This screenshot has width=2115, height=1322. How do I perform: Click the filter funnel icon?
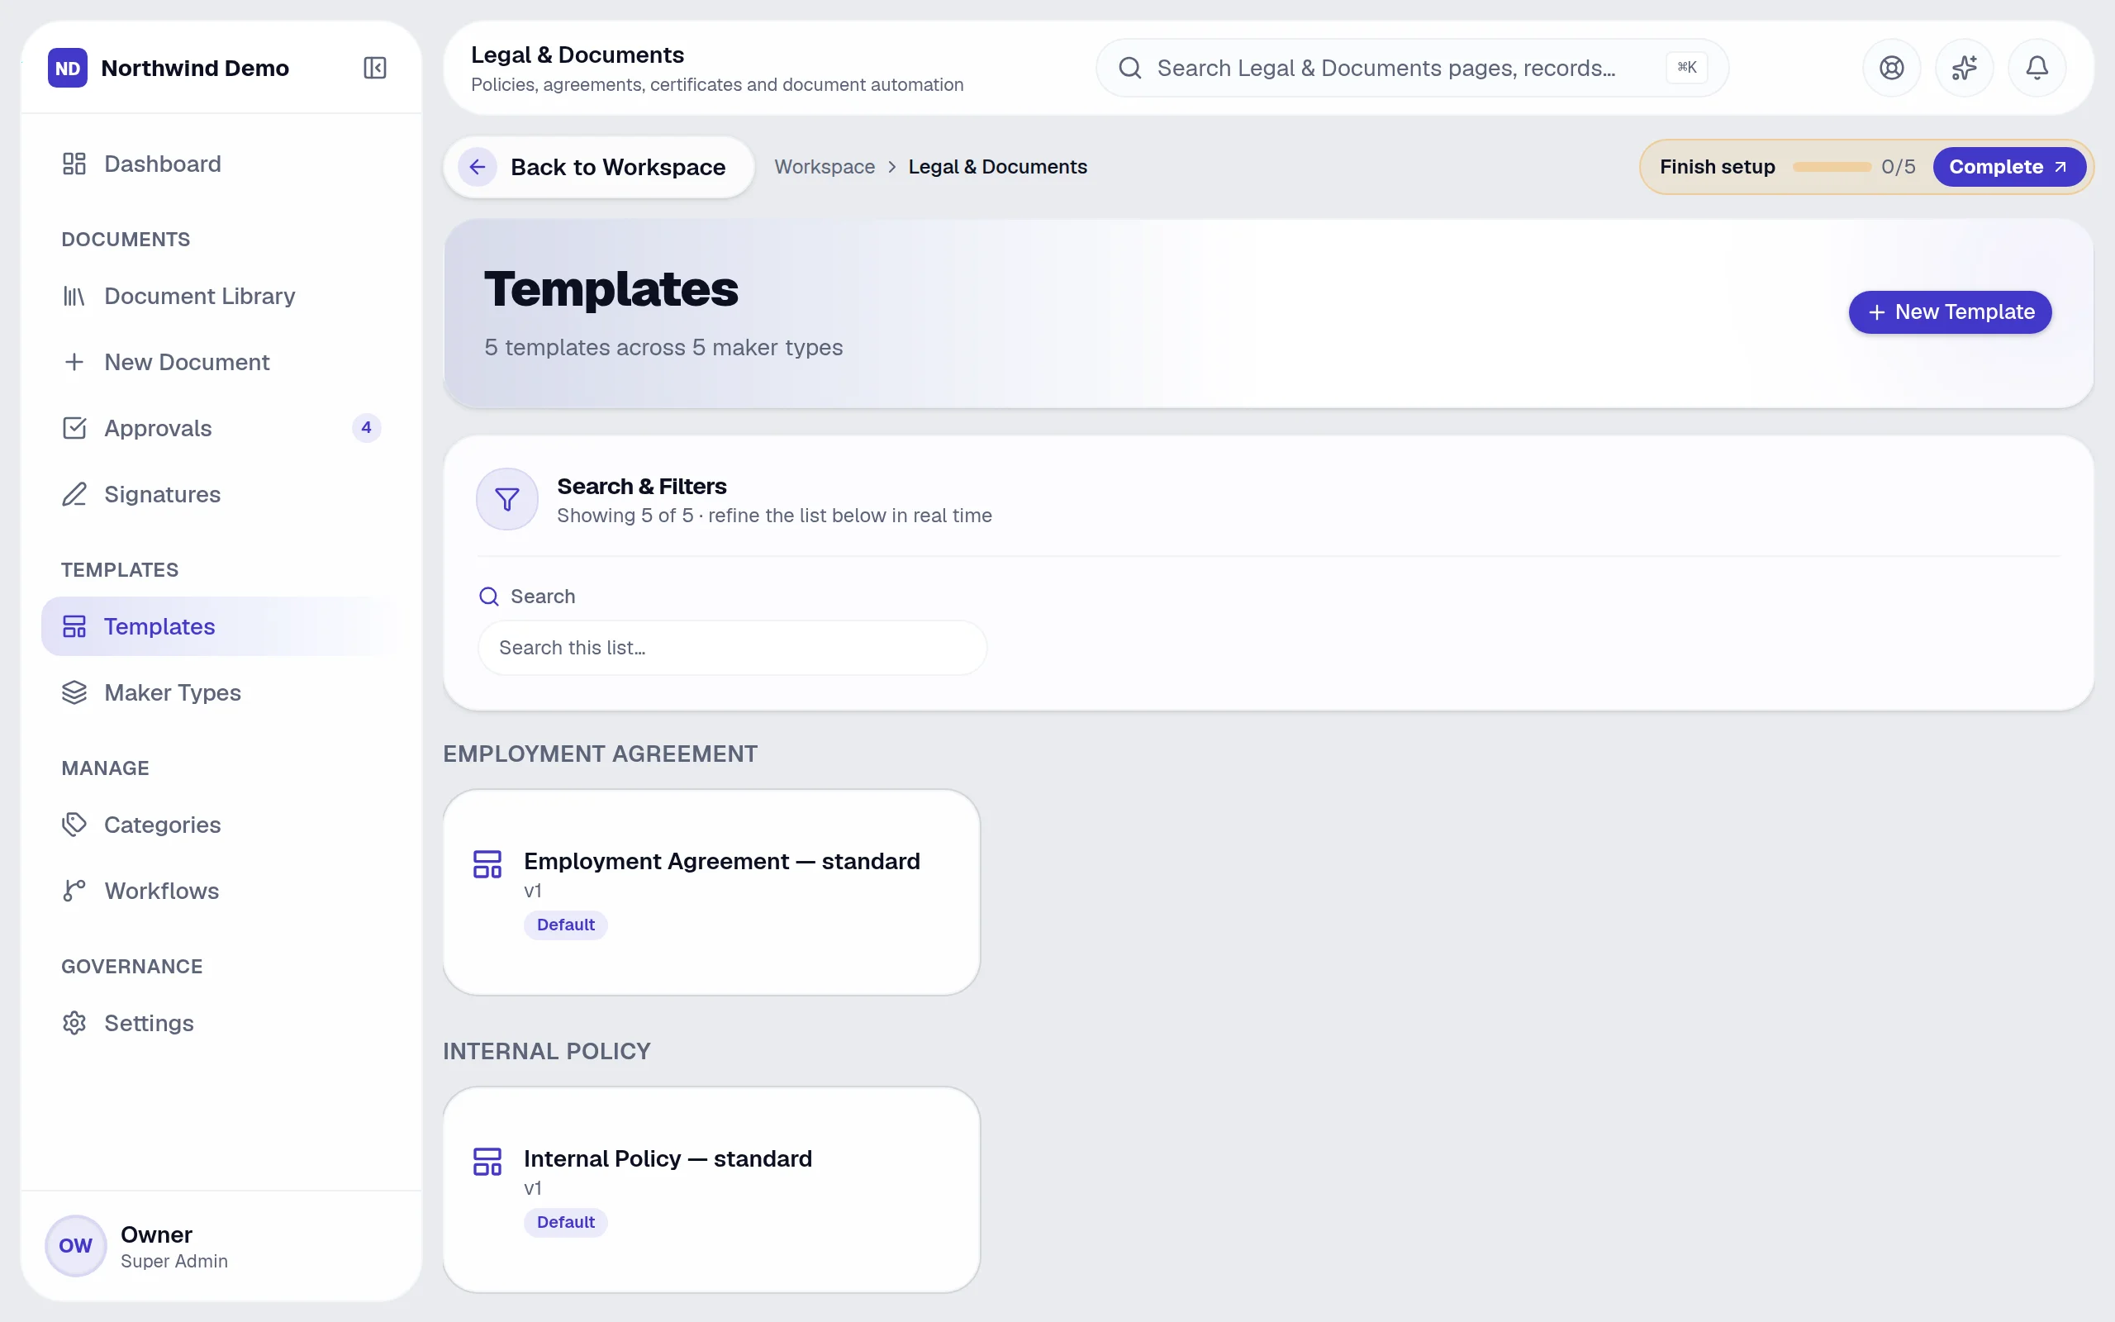[x=507, y=499]
